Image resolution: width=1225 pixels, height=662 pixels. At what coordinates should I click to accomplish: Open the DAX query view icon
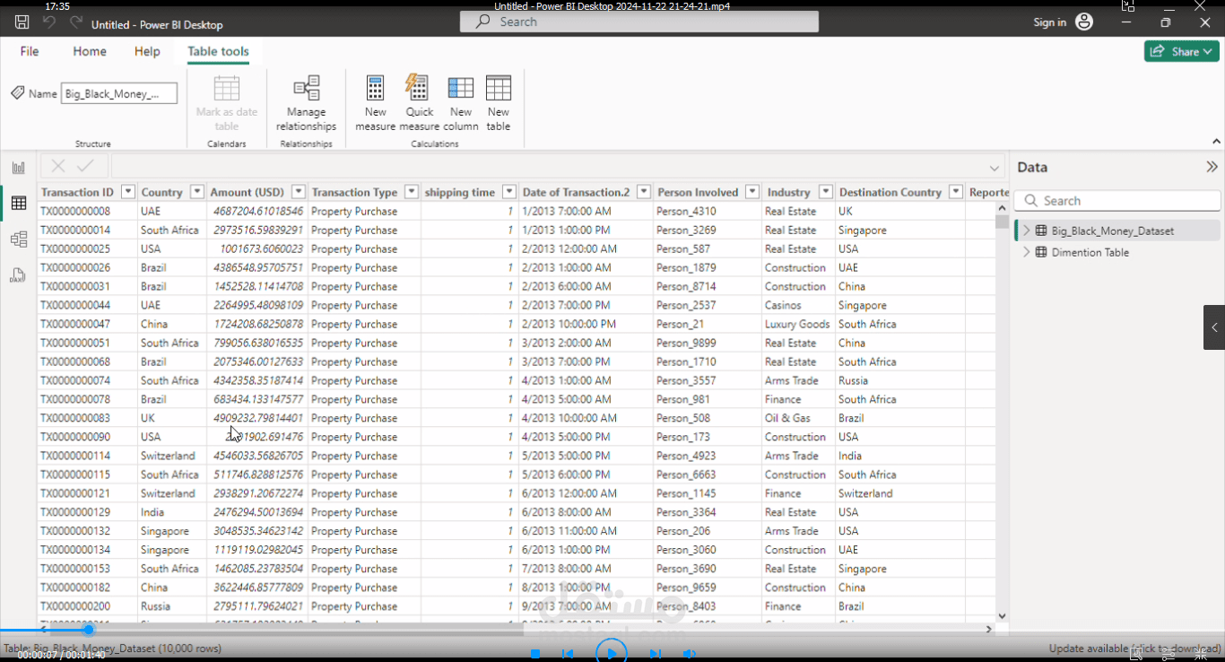coord(18,275)
